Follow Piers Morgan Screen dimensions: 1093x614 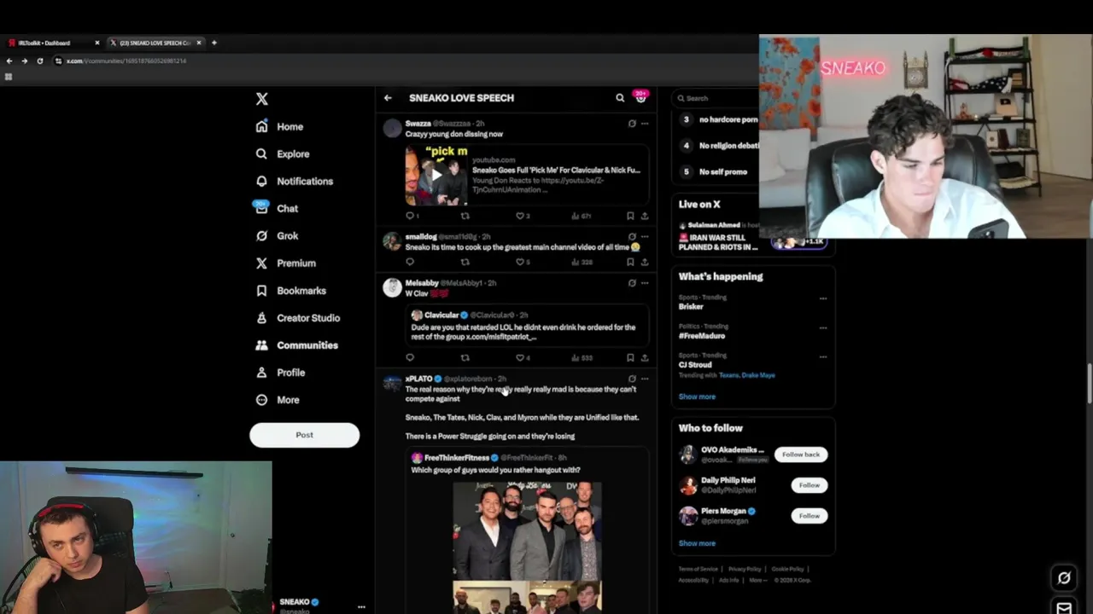(809, 516)
